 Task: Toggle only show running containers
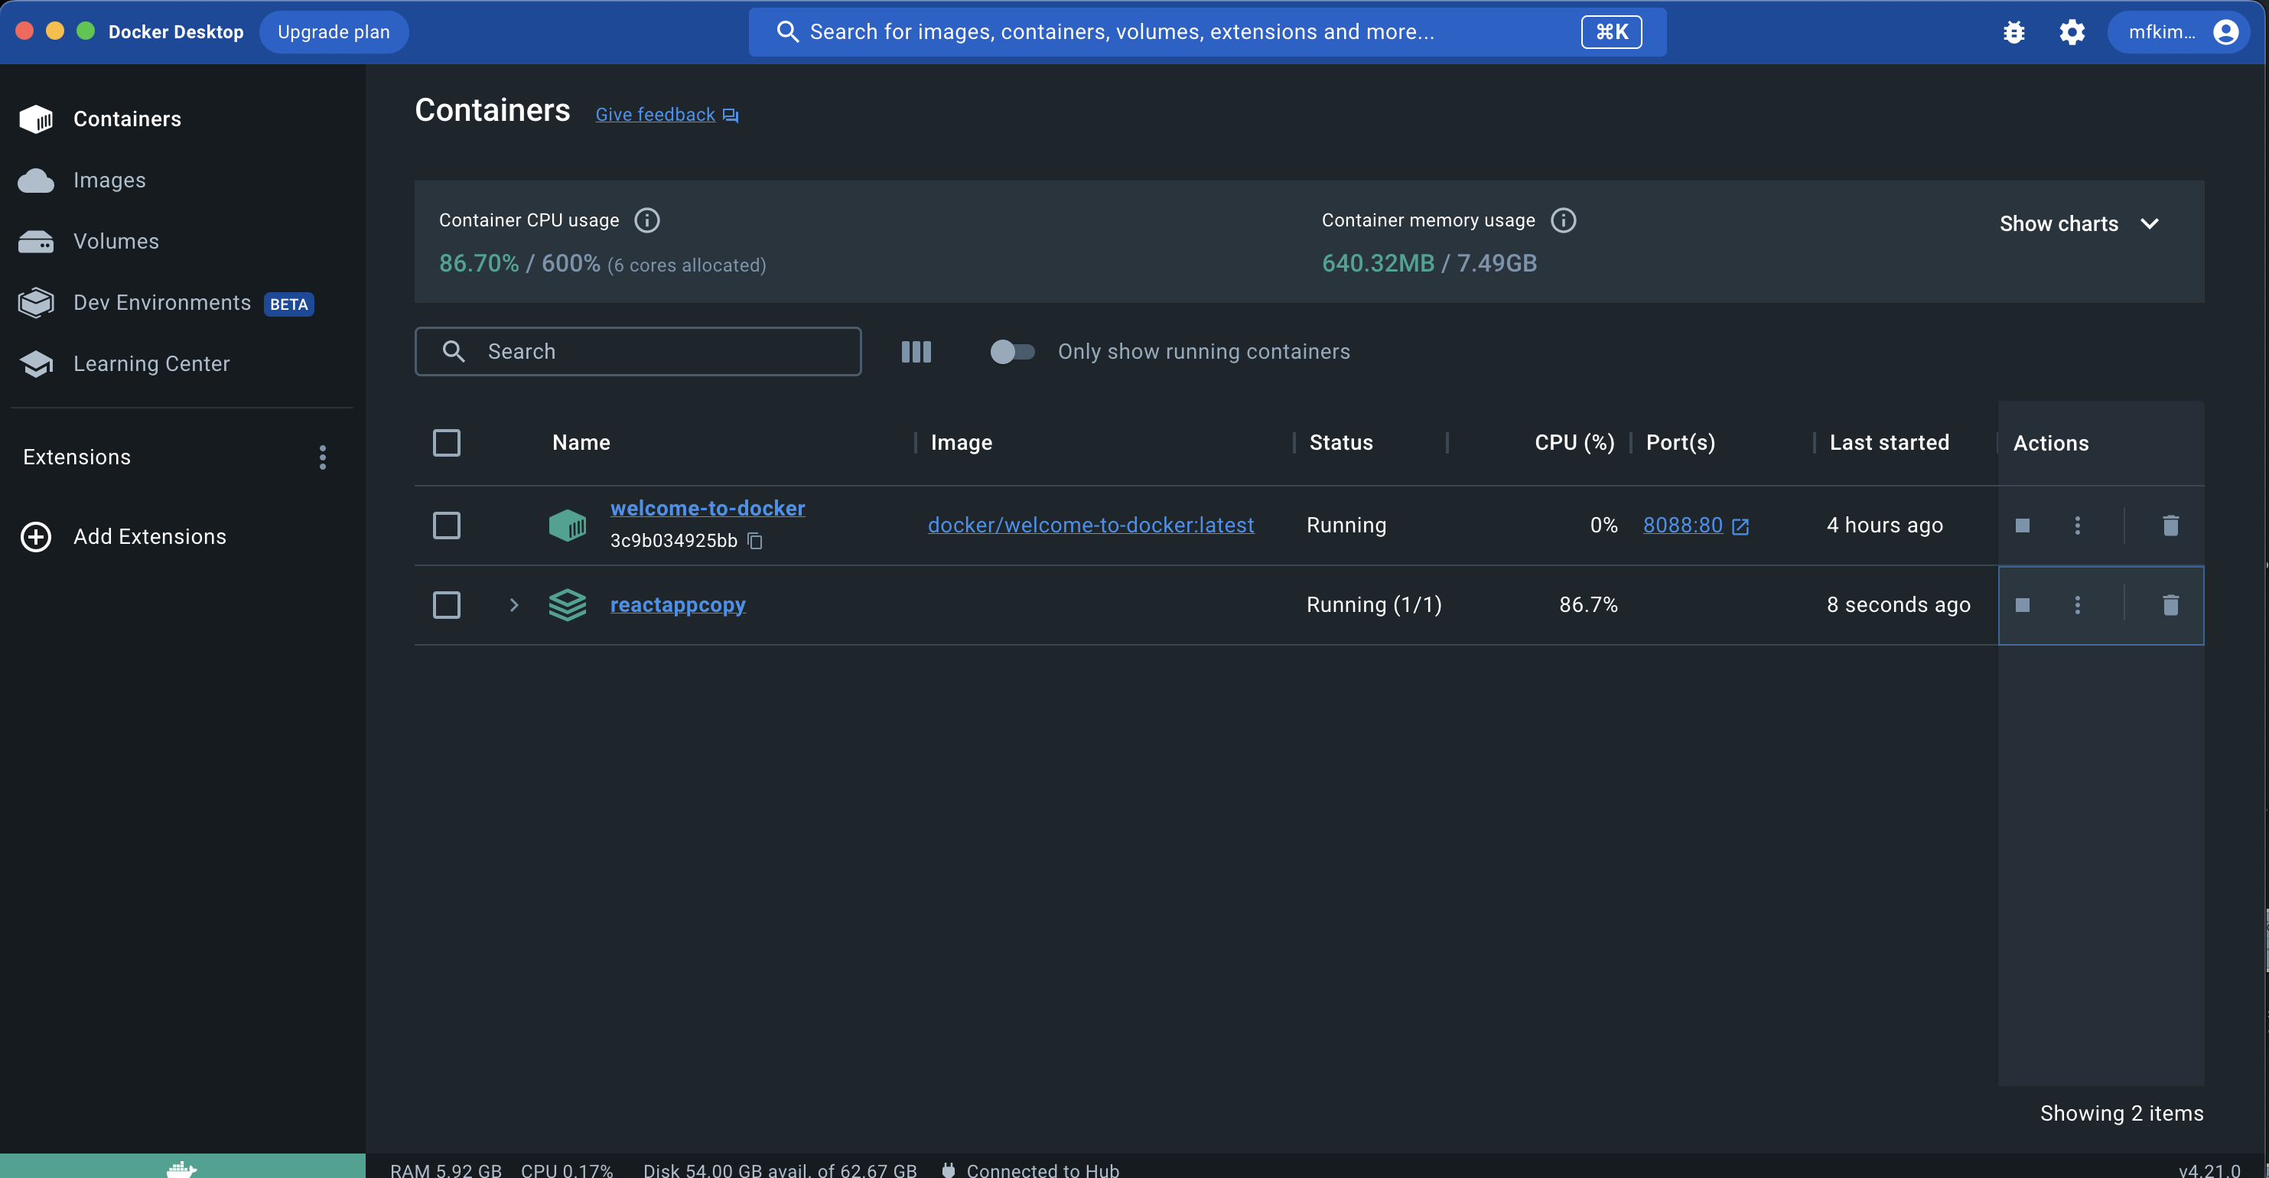1011,351
